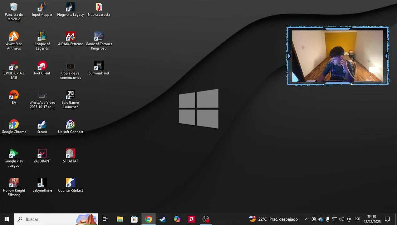
Task: Switch to Chrome in the taskbar
Action: coord(149,219)
